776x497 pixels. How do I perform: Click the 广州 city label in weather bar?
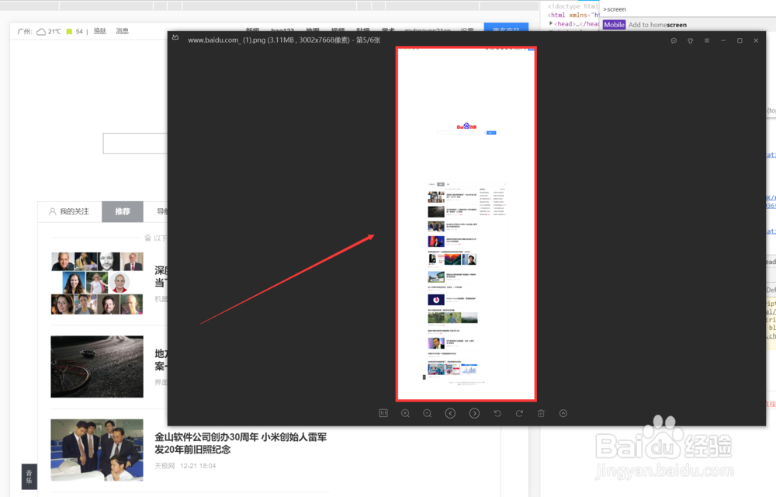tap(25, 32)
